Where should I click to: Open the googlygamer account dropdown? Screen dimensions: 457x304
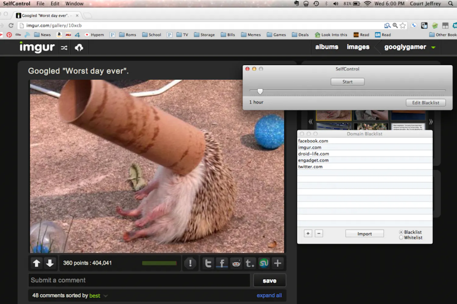433,47
